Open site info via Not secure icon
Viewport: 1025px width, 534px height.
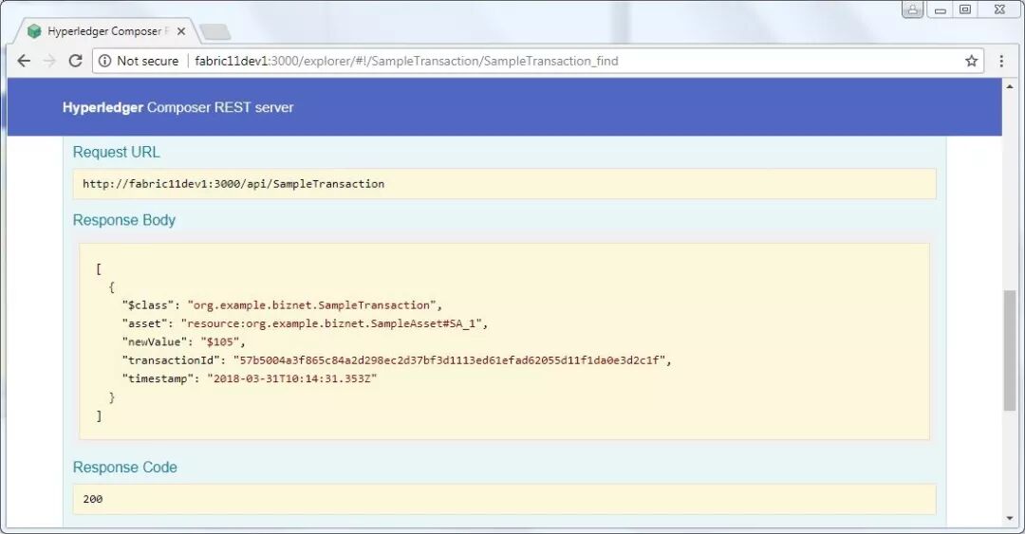click(x=104, y=61)
